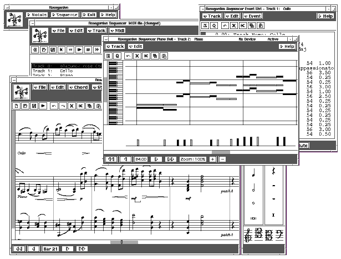Select the quarter note in the note palette
The image size is (341, 259).
point(253,172)
